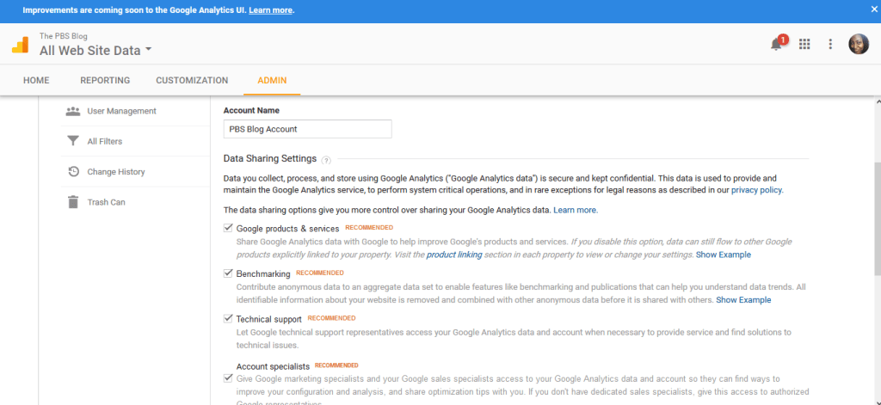Click the Data Sharing Settings heading
This screenshot has width=881, height=405.
269,158
